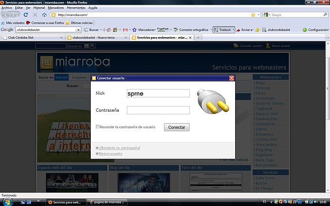Click Conectar usuario in page header
The width and height of the screenshot is (330, 206).
[x=251, y=46]
